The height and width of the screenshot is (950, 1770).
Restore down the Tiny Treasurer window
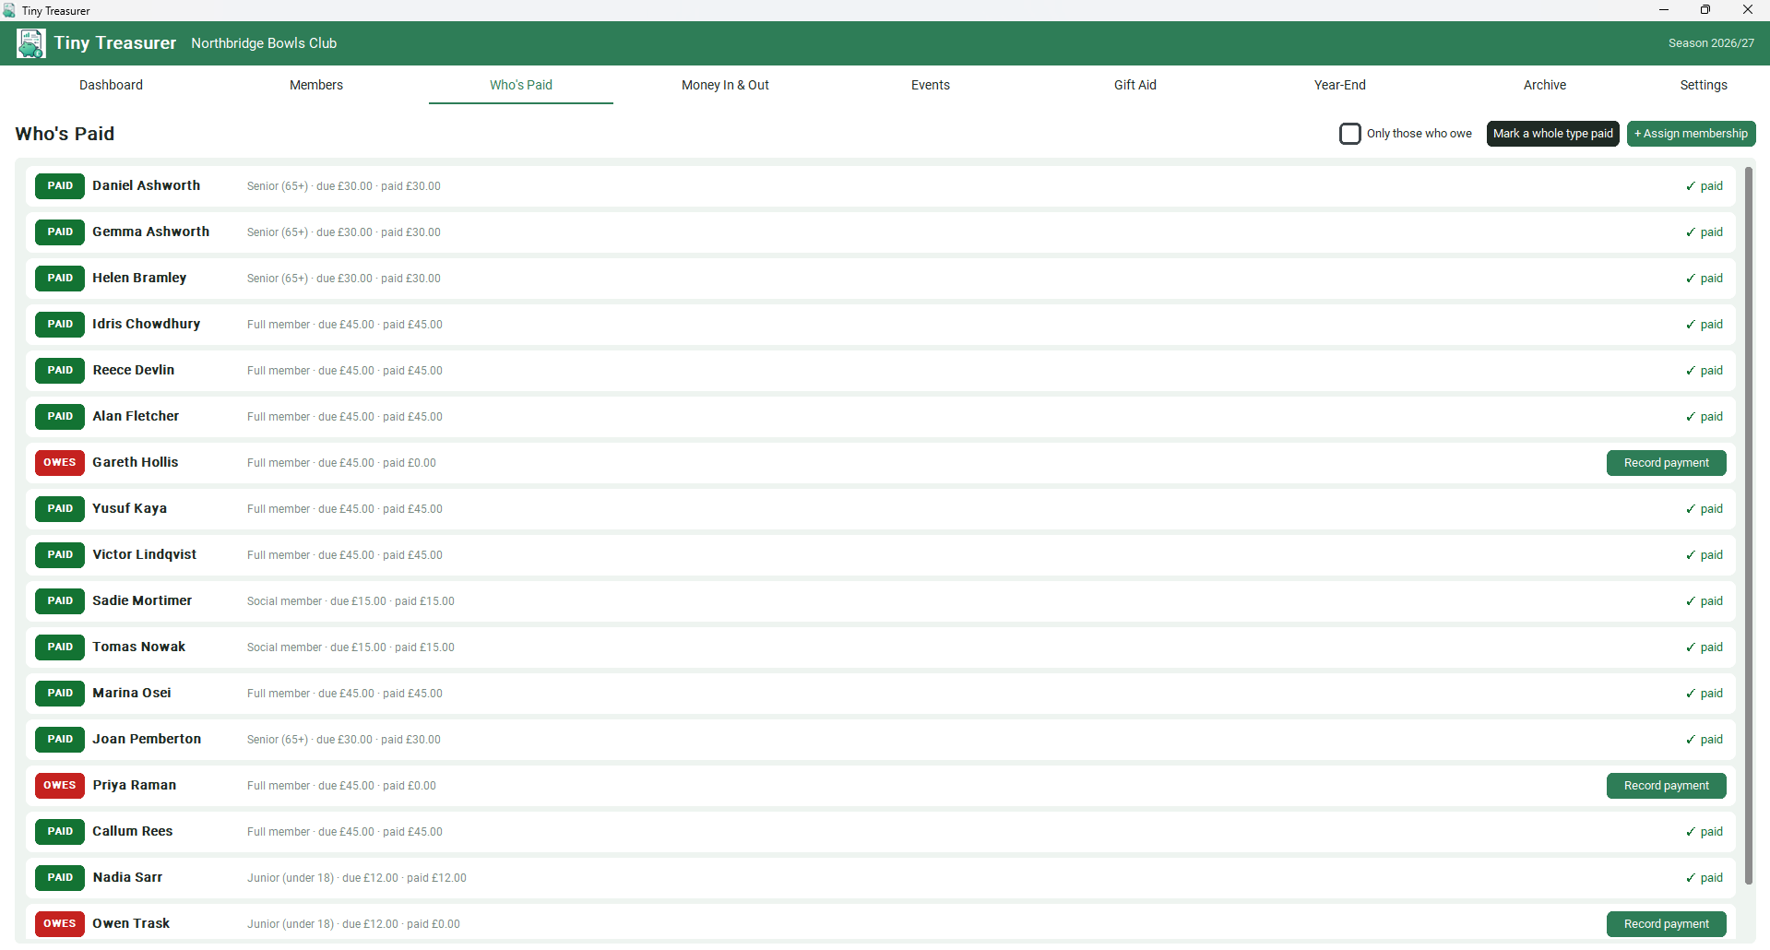point(1705,10)
